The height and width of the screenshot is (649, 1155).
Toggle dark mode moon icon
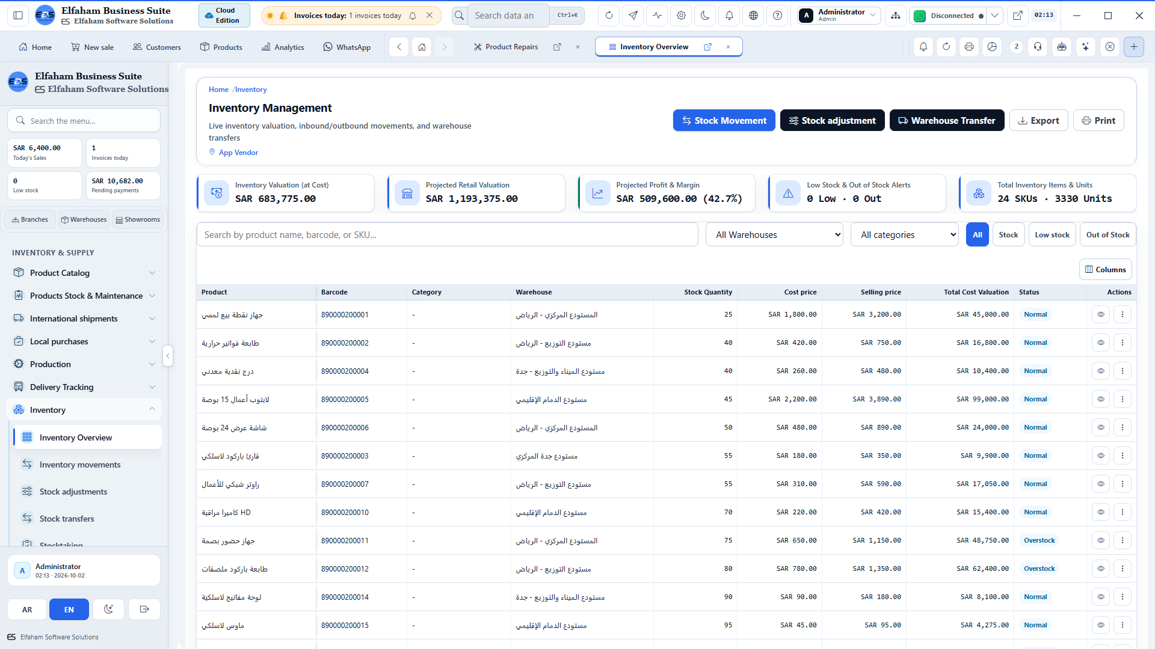[x=705, y=16]
